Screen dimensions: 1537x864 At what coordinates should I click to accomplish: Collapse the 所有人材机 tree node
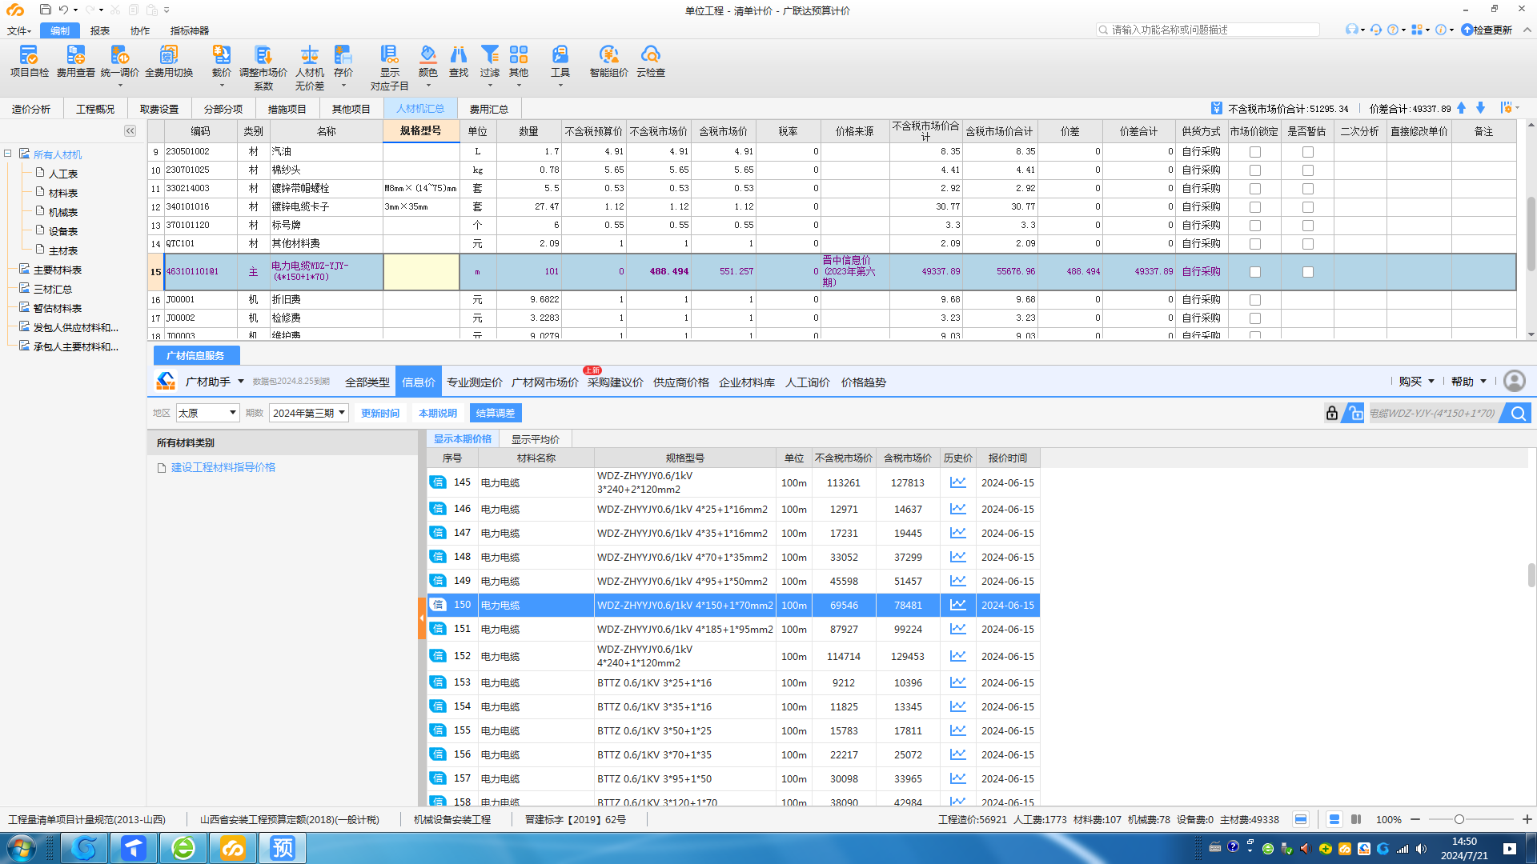pos(7,154)
